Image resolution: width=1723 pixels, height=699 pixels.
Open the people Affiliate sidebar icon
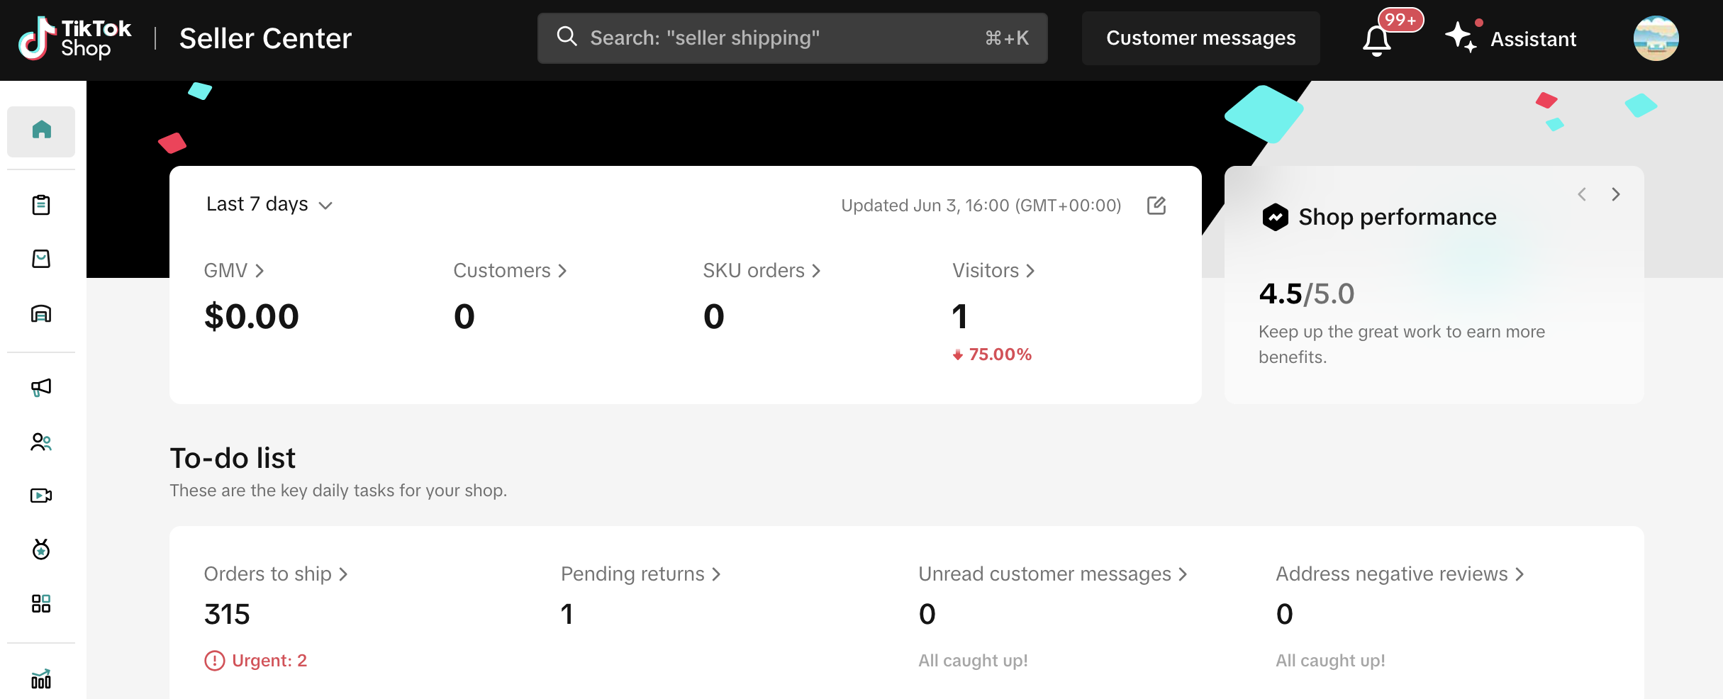41,442
